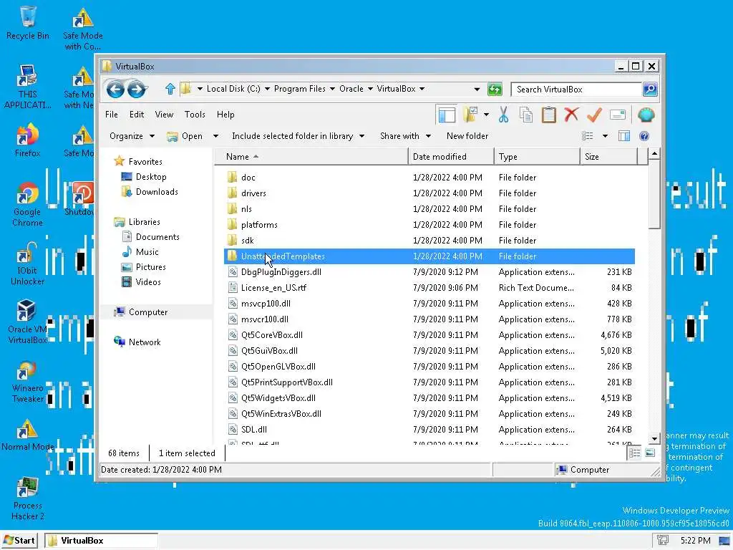The height and width of the screenshot is (550, 733).
Task: Sort by the Type column header
Action: tap(537, 157)
